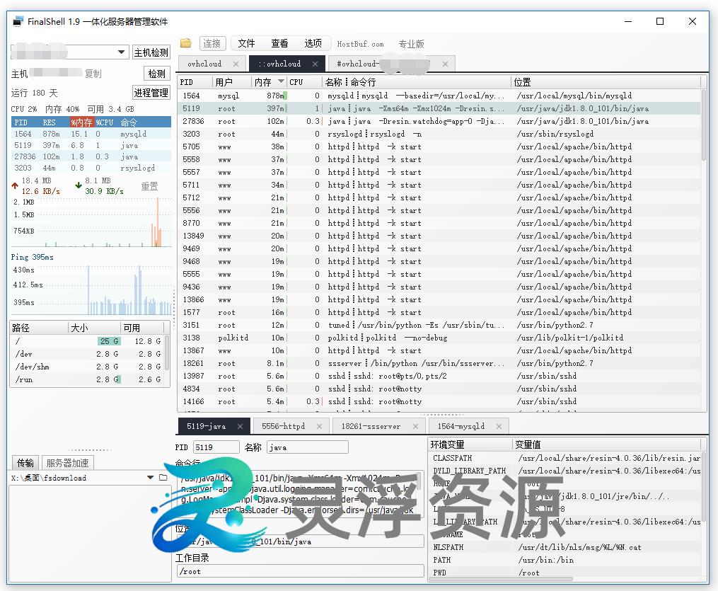The image size is (718, 591).
Task: Click the environment table horizontal scrollbar
Action: [501, 579]
